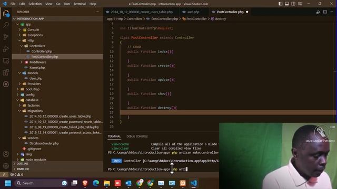Open the Go menu
This screenshot has width=337, height=189.
click(x=58, y=4)
